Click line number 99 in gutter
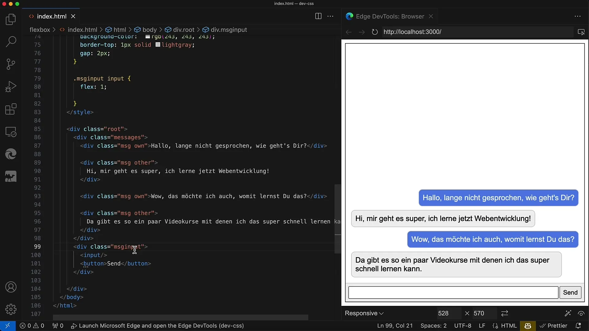 tap(37, 247)
